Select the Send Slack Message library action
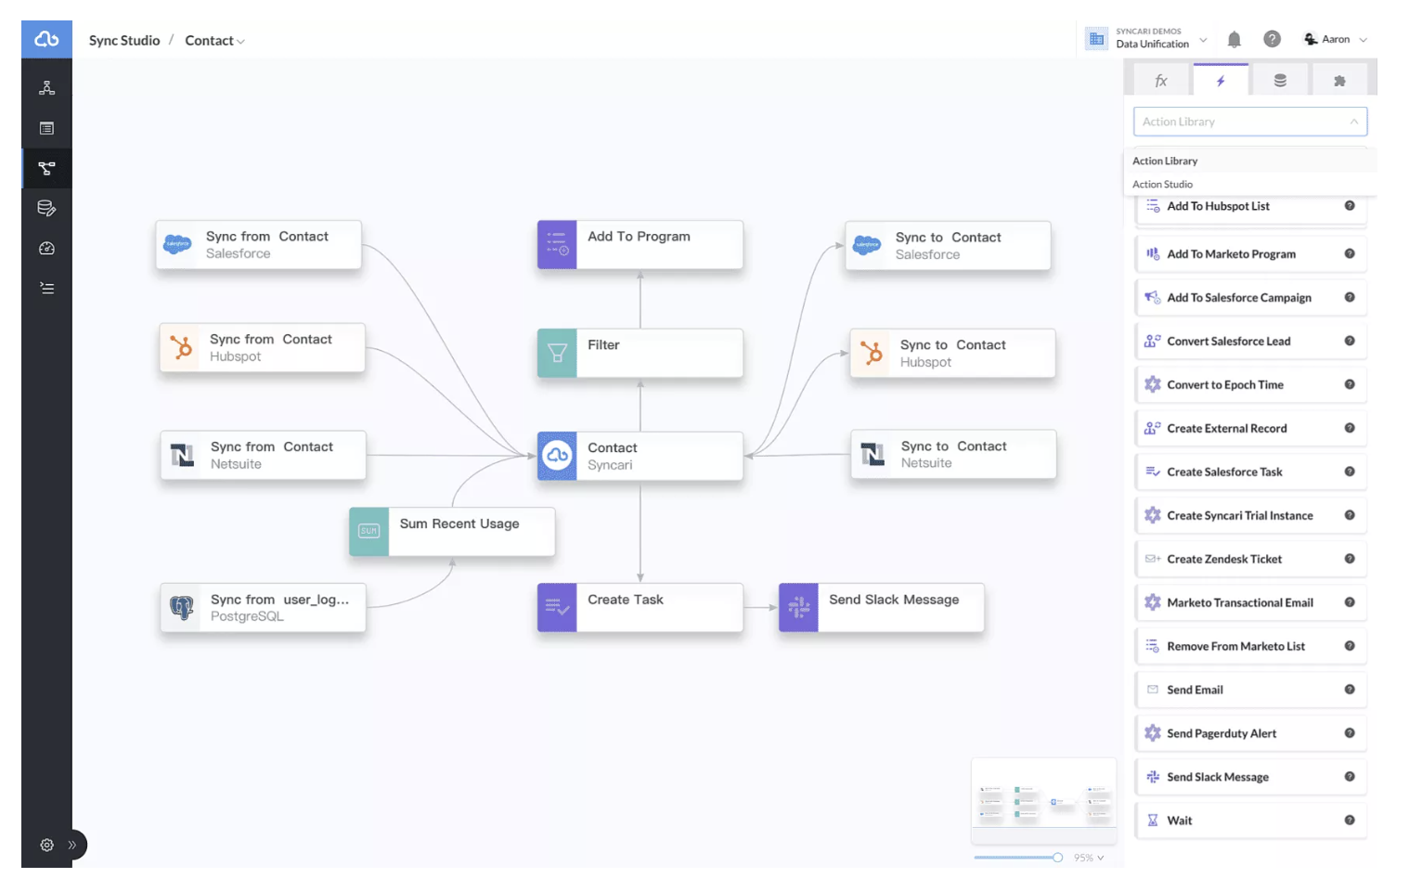This screenshot has width=1409, height=891. [1217, 777]
